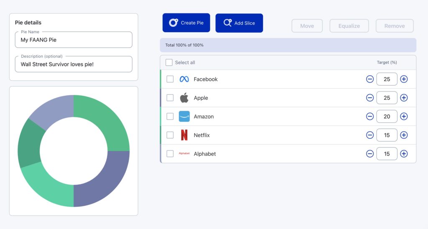
Task: Click the Apple logo icon
Action: point(184,98)
